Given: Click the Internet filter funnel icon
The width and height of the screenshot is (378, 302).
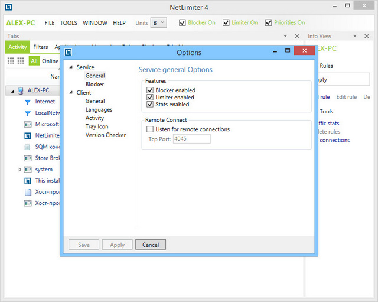Looking at the screenshot, I should tap(27, 102).
